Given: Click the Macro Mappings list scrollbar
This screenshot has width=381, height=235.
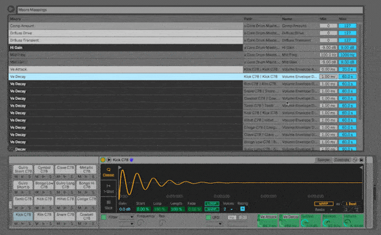Looking at the screenshot, I should pos(360,72).
